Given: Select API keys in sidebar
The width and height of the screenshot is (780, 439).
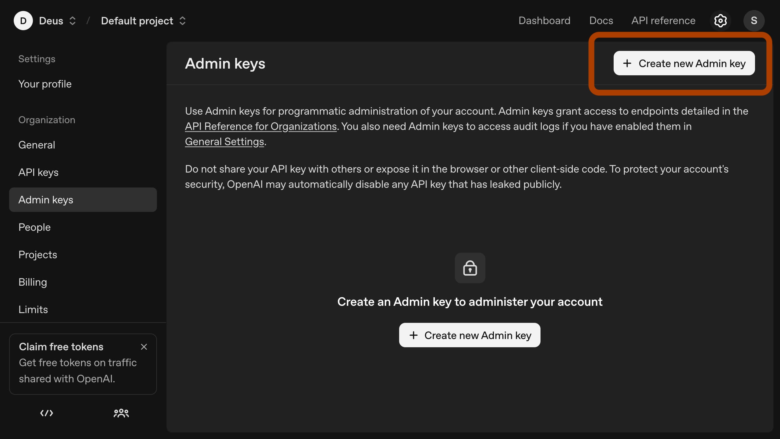Looking at the screenshot, I should click(38, 172).
